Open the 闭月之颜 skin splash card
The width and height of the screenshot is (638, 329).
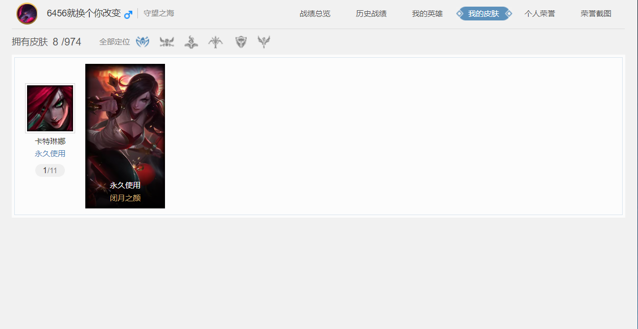[125, 136]
